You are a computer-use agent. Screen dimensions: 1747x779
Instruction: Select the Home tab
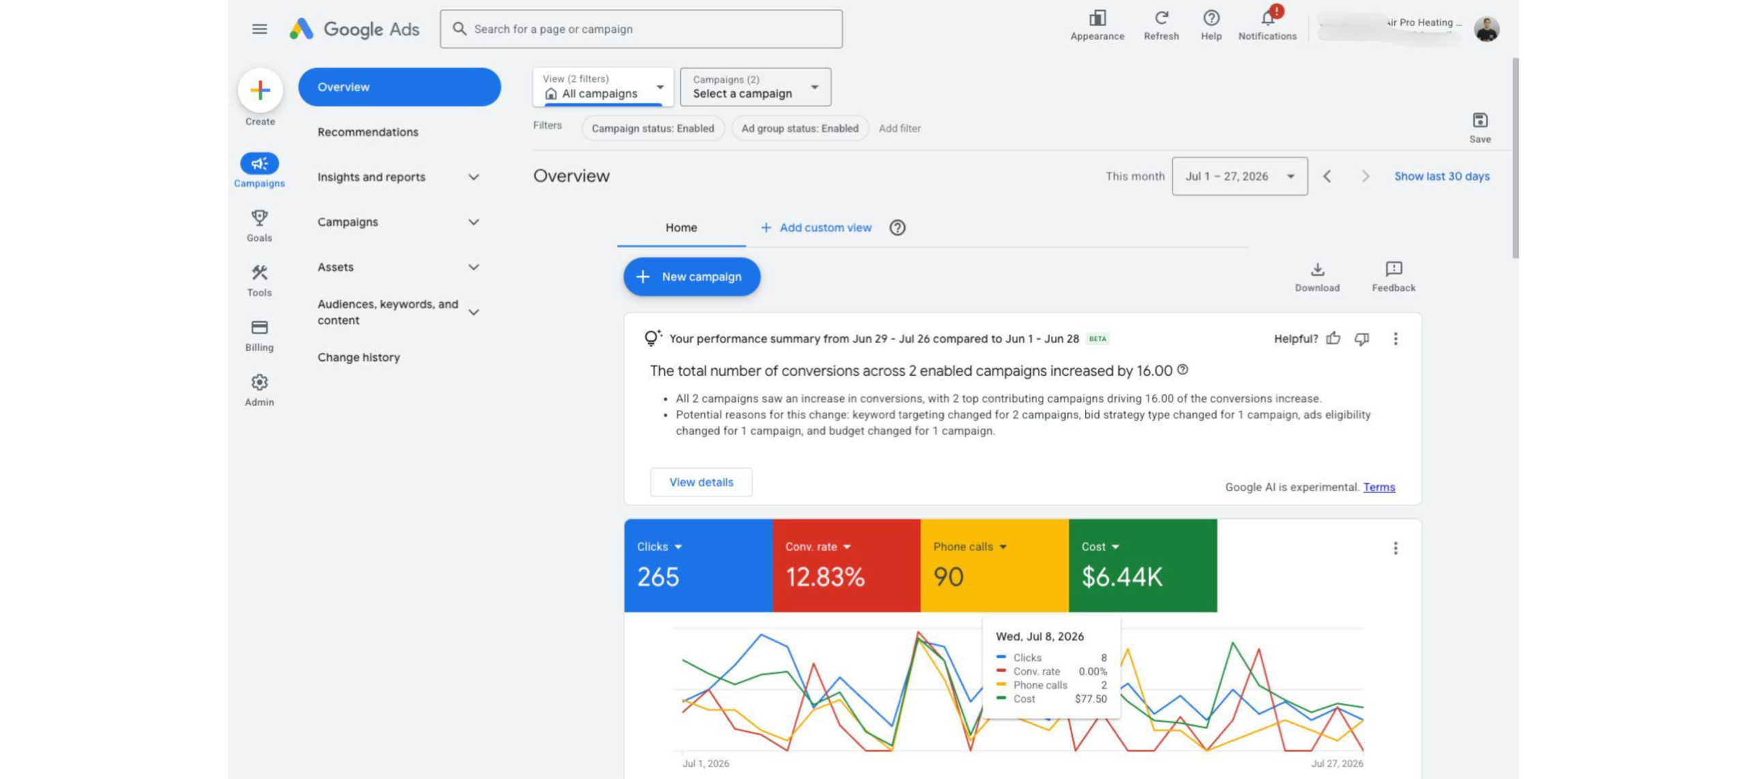[681, 228]
